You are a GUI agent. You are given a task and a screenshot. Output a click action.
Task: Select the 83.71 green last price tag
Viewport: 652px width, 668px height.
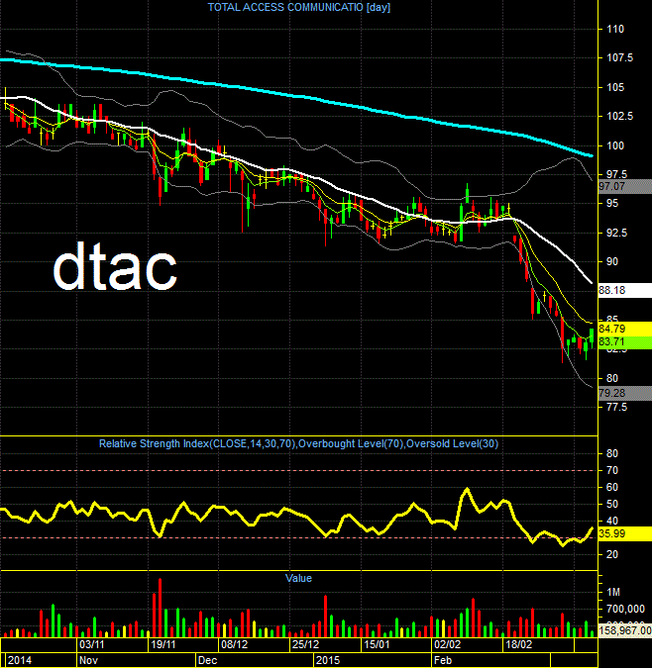(624, 342)
